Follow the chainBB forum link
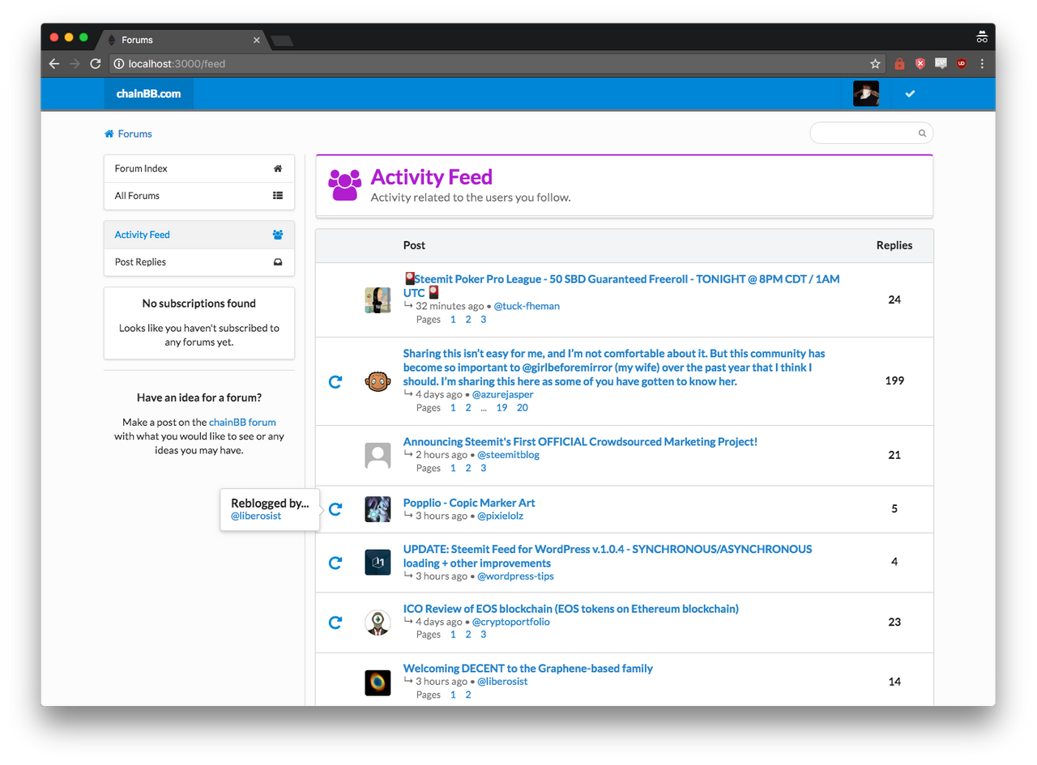The height and width of the screenshot is (765, 1037). [x=242, y=422]
